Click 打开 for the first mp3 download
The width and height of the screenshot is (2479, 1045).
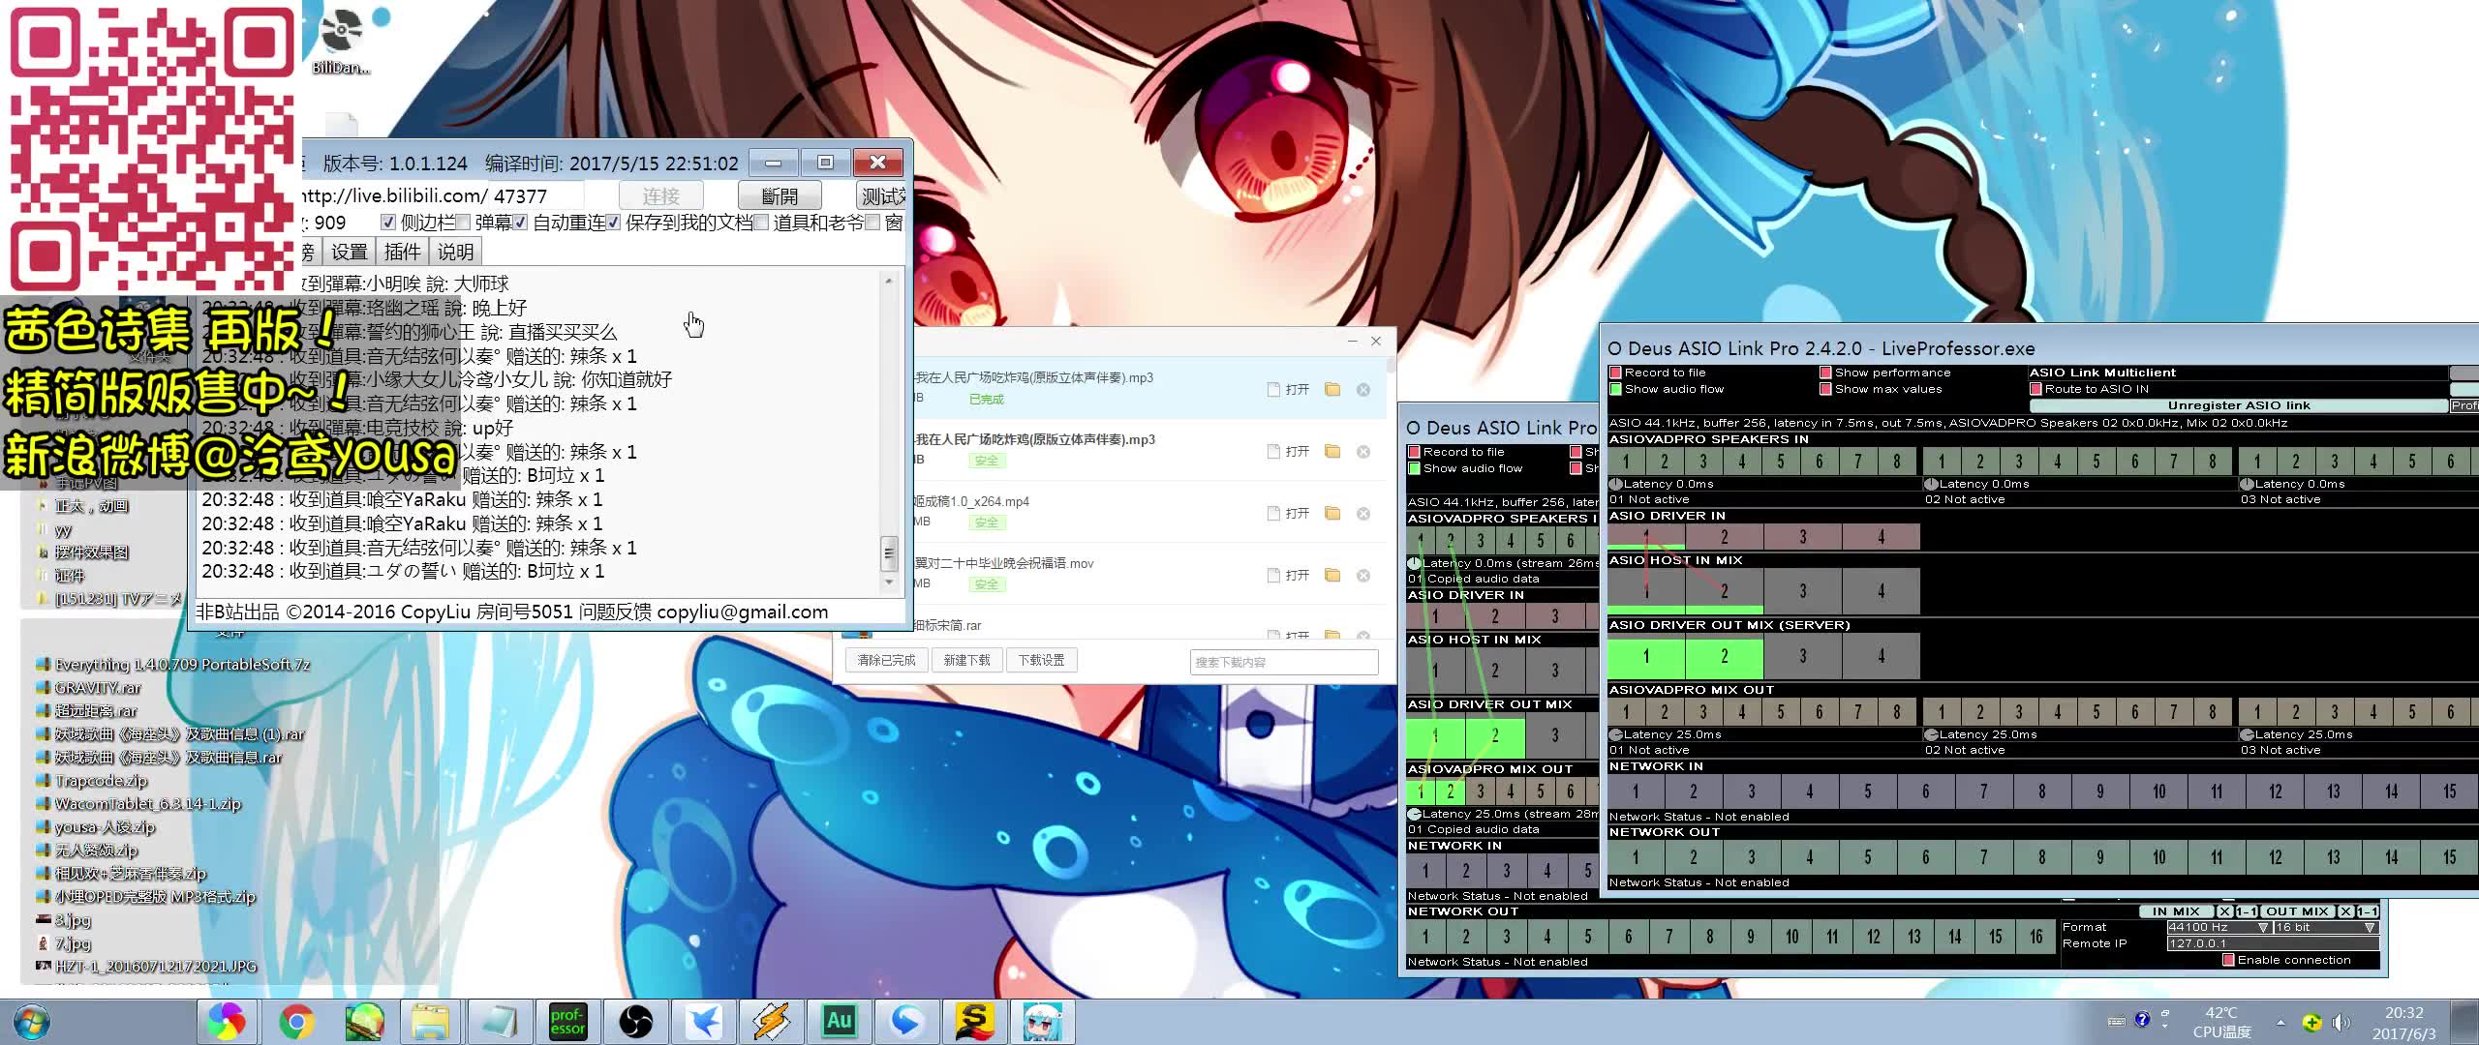click(1289, 389)
